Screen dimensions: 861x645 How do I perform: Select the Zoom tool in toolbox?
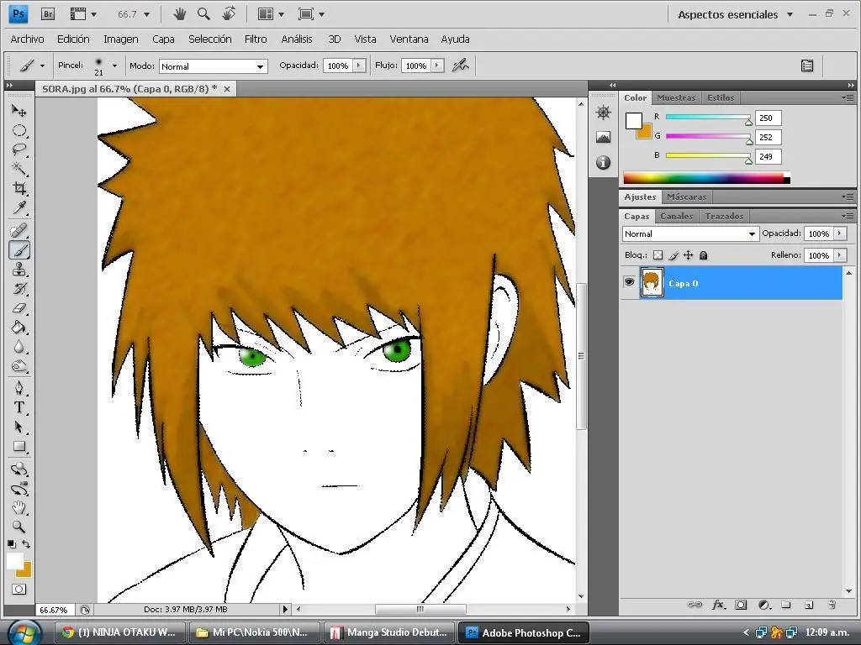click(x=19, y=527)
